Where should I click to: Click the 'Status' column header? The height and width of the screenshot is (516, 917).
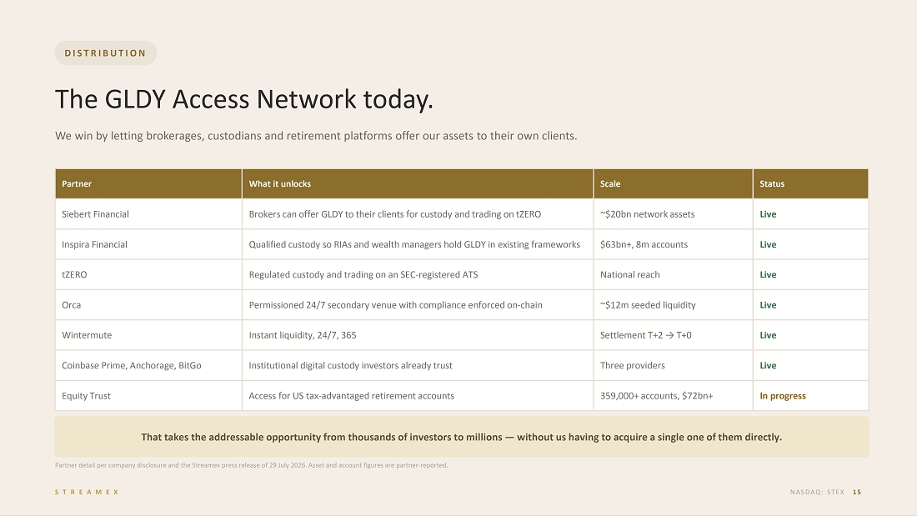tap(810, 183)
